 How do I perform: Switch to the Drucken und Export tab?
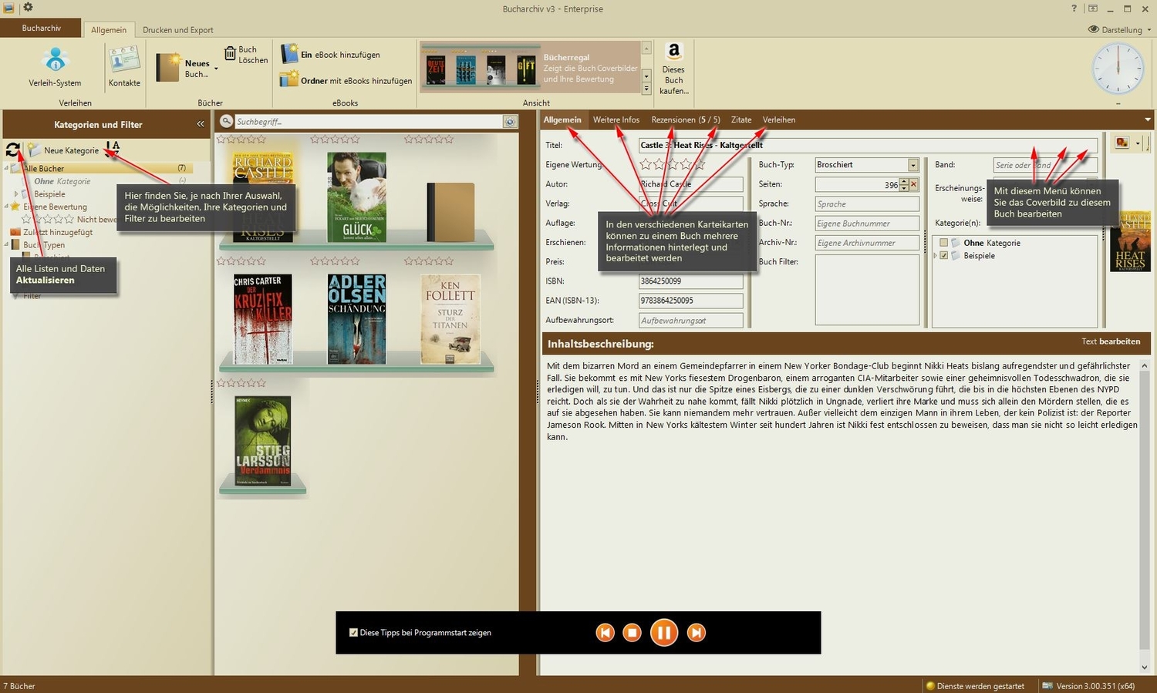(178, 30)
